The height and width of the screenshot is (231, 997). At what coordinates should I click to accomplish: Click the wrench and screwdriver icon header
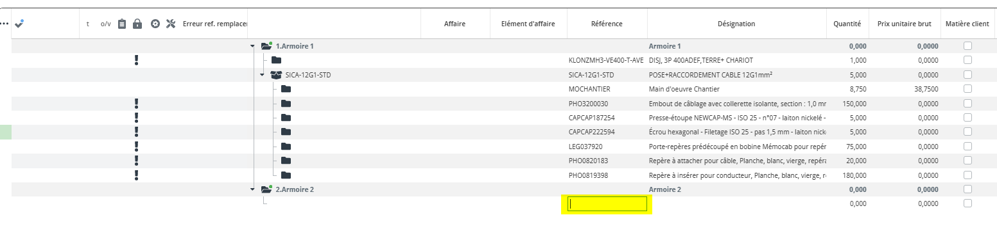(x=171, y=24)
